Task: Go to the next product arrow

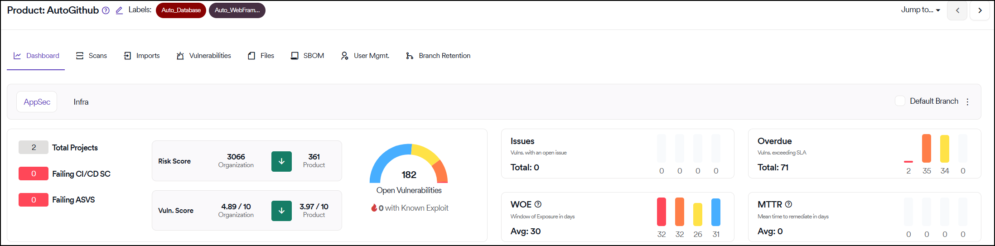Action: point(980,10)
